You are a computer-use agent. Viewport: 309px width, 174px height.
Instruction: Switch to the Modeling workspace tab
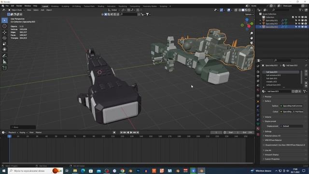click(x=55, y=6)
